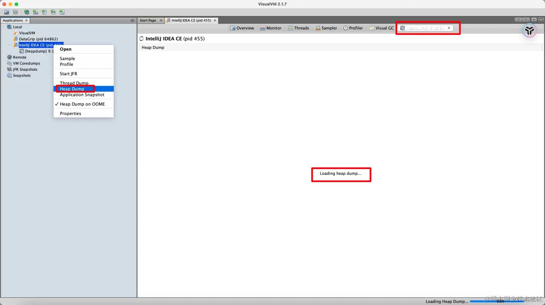
Task: Choose Properties in context menu
Action: pyautogui.click(x=84, y=114)
